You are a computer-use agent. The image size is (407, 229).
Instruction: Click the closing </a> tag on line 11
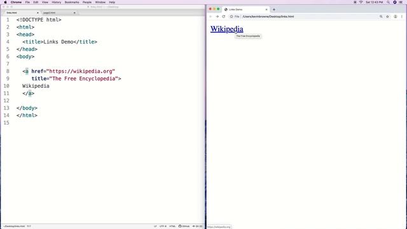point(28,94)
